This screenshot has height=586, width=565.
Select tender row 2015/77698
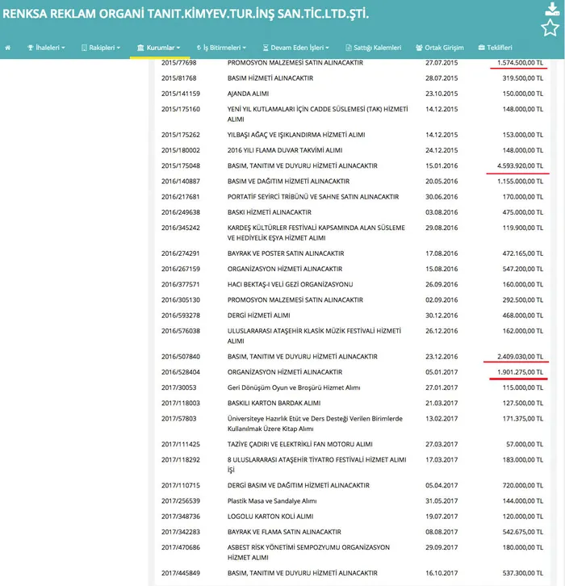(x=179, y=62)
